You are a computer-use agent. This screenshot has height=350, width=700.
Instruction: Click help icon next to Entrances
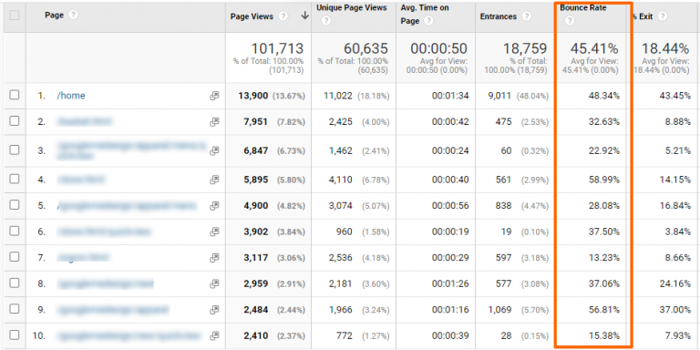click(x=527, y=16)
